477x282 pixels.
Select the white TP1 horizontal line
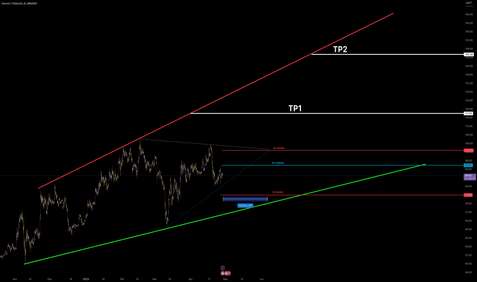(x=327, y=113)
